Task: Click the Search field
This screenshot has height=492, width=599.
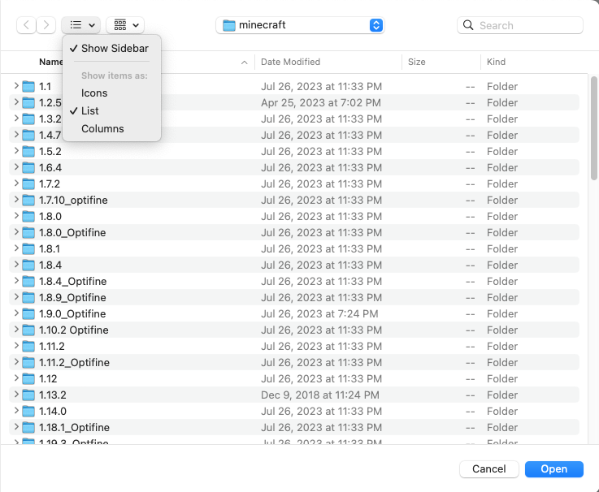Action: coord(520,25)
